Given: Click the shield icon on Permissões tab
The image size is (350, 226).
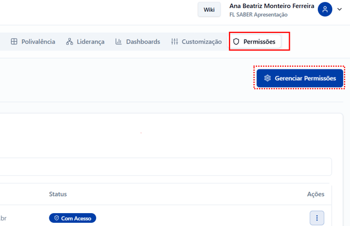Looking at the screenshot, I should (x=236, y=41).
